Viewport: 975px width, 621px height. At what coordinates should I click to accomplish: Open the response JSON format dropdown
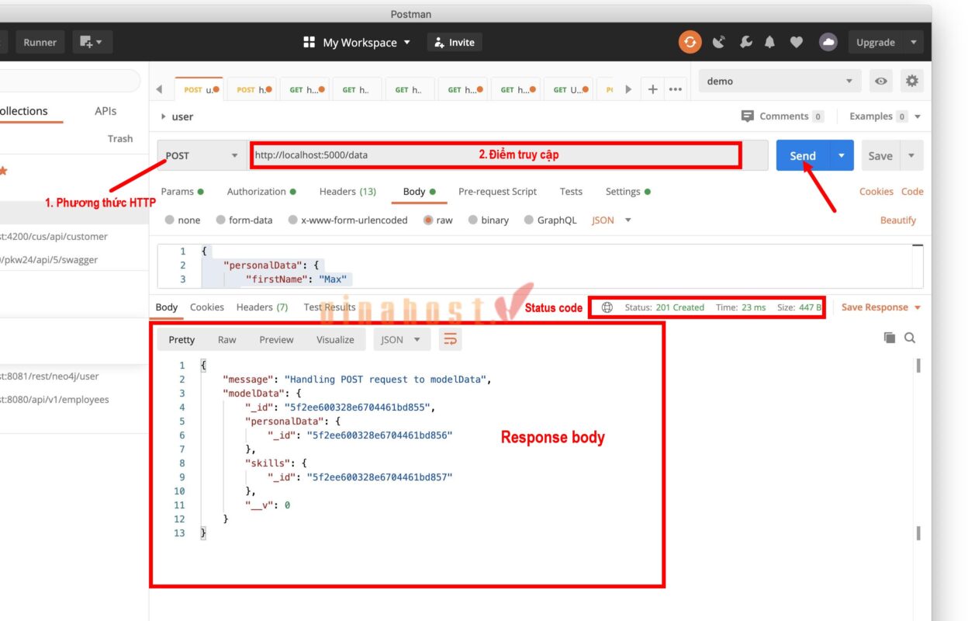(x=402, y=339)
